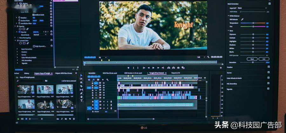Screen dimensions: 286x133
Task: Open the Button Editor plus icon
Action: click(x=221, y=68)
